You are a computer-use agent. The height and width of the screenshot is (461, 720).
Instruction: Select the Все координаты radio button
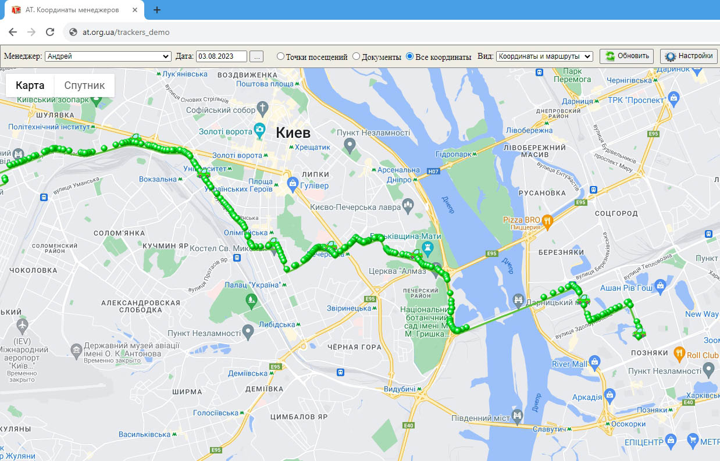[409, 56]
